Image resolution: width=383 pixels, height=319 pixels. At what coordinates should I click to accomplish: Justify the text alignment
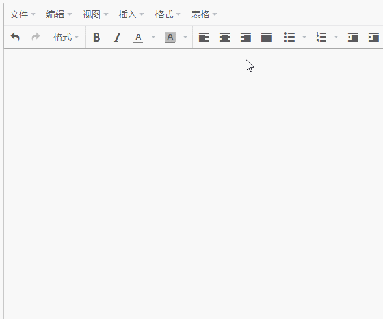(x=267, y=37)
